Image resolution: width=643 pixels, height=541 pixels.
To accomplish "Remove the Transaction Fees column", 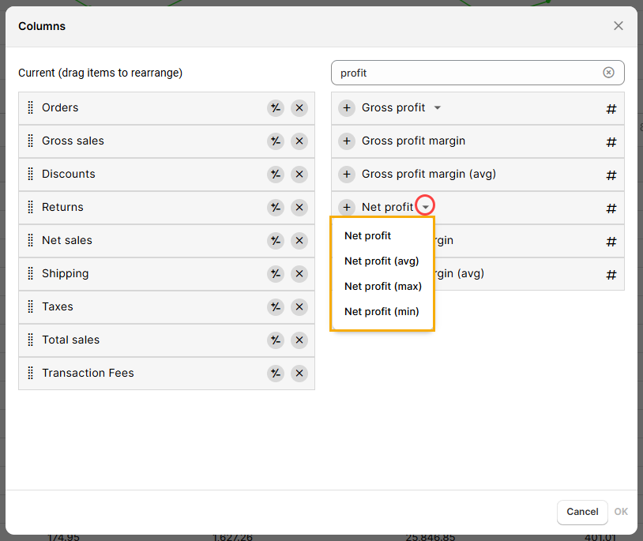I will coord(299,374).
